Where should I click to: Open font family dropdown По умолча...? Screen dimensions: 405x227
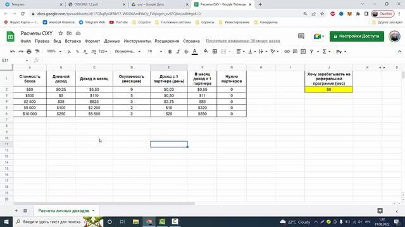[128, 52]
